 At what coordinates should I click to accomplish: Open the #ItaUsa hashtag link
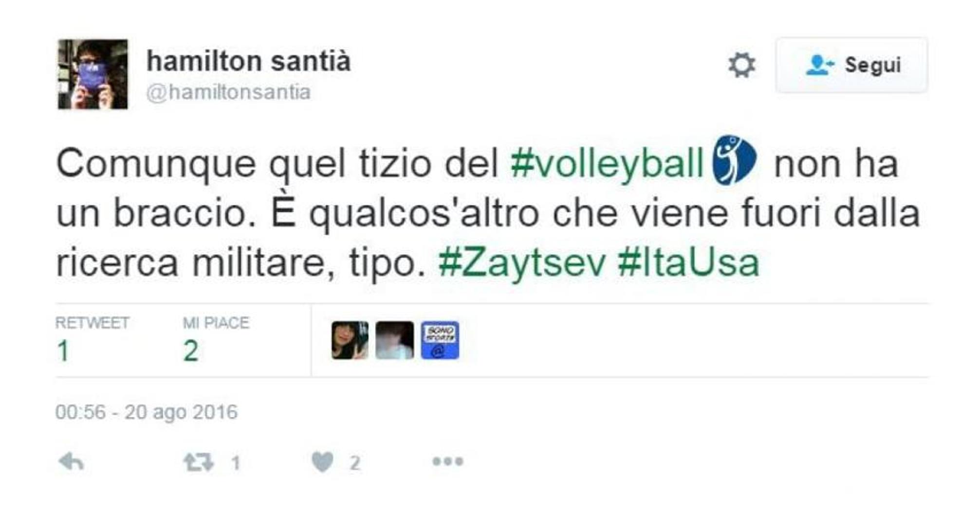point(688,263)
